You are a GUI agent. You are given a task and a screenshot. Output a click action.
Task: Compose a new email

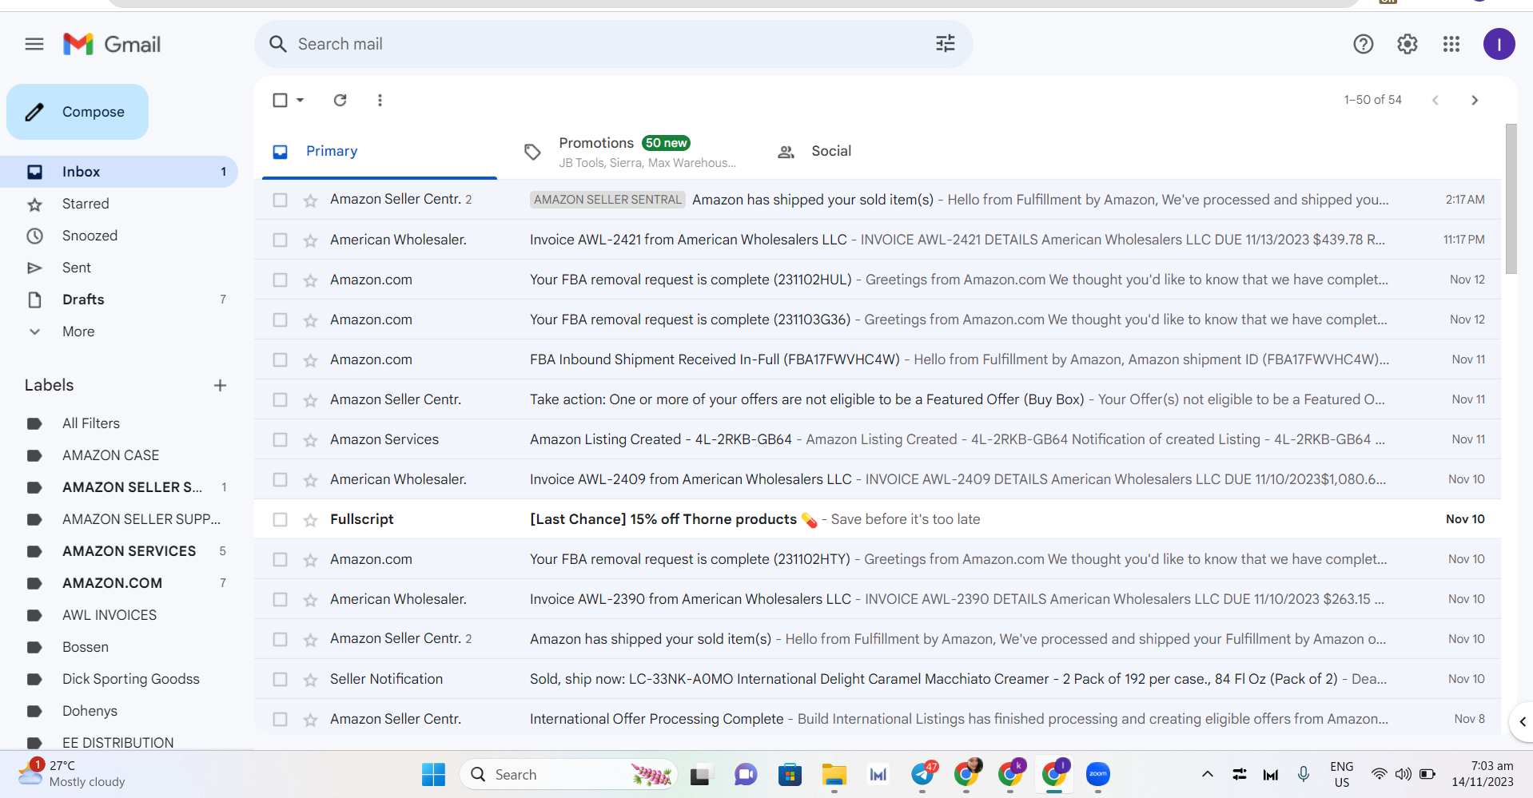(78, 112)
